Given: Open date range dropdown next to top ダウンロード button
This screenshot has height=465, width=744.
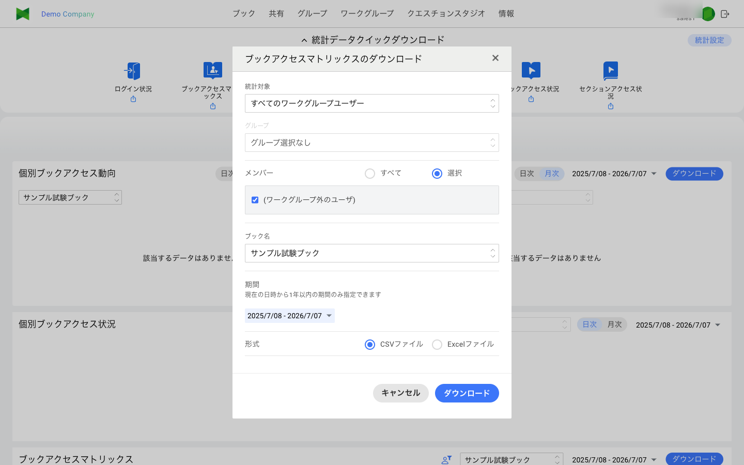Looking at the screenshot, I should pyautogui.click(x=614, y=174).
